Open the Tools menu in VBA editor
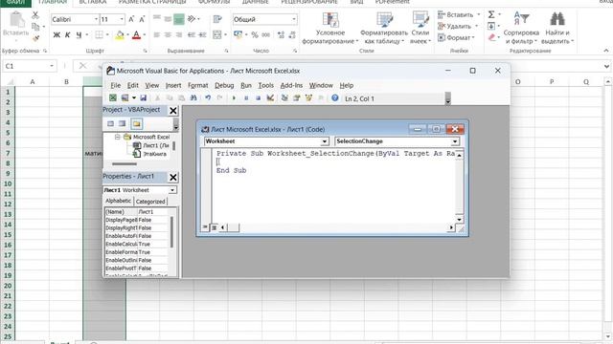The height and width of the screenshot is (344, 613). (x=266, y=85)
